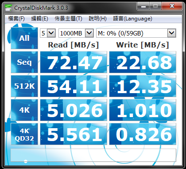Click the Seq read result 72.47

pyautogui.click(x=74, y=62)
